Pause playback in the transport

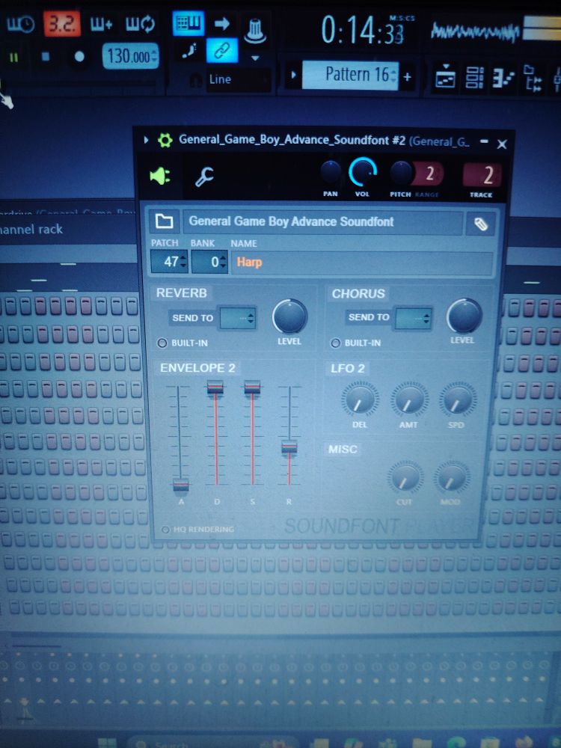(x=13, y=57)
